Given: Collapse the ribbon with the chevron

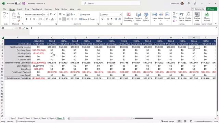Looking at the screenshot, I should (x=216, y=24).
